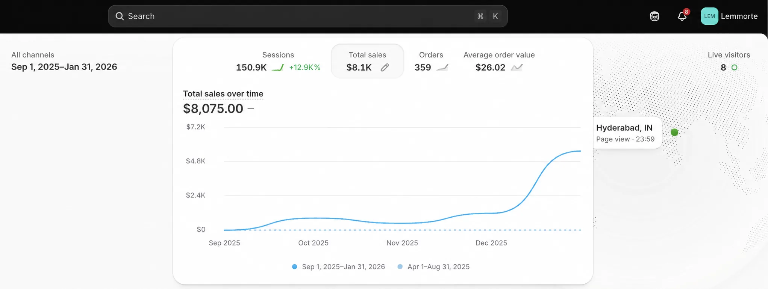
Task: Click the $4.8K y-axis label
Action: click(x=195, y=161)
